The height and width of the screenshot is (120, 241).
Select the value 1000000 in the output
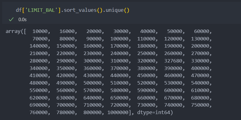pos(118,113)
